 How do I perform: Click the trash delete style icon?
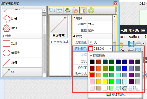(x=75, y=10)
